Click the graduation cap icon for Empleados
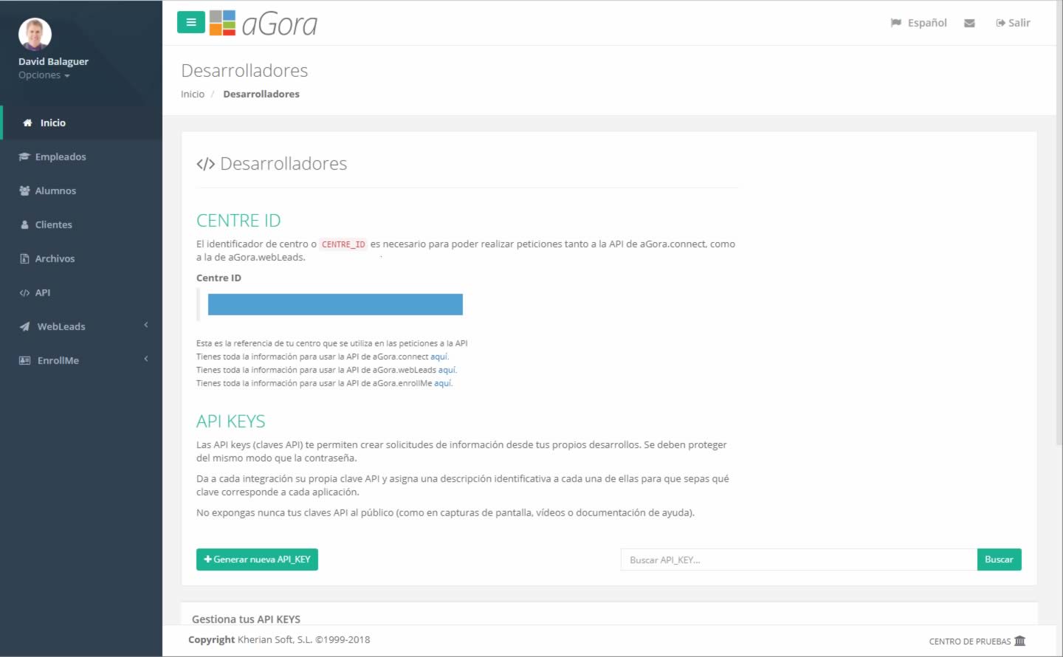Viewport: 1063px width, 657px height. click(x=24, y=156)
